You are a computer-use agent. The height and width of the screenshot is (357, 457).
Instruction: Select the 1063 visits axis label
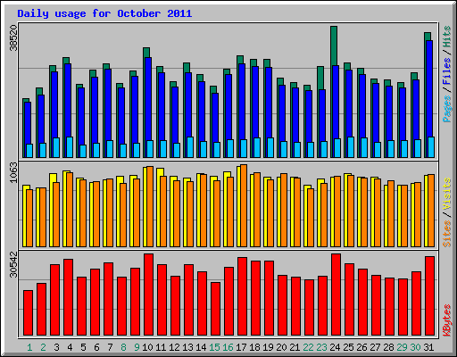click(13, 172)
